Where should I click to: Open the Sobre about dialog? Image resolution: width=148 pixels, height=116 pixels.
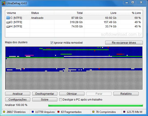45,100
